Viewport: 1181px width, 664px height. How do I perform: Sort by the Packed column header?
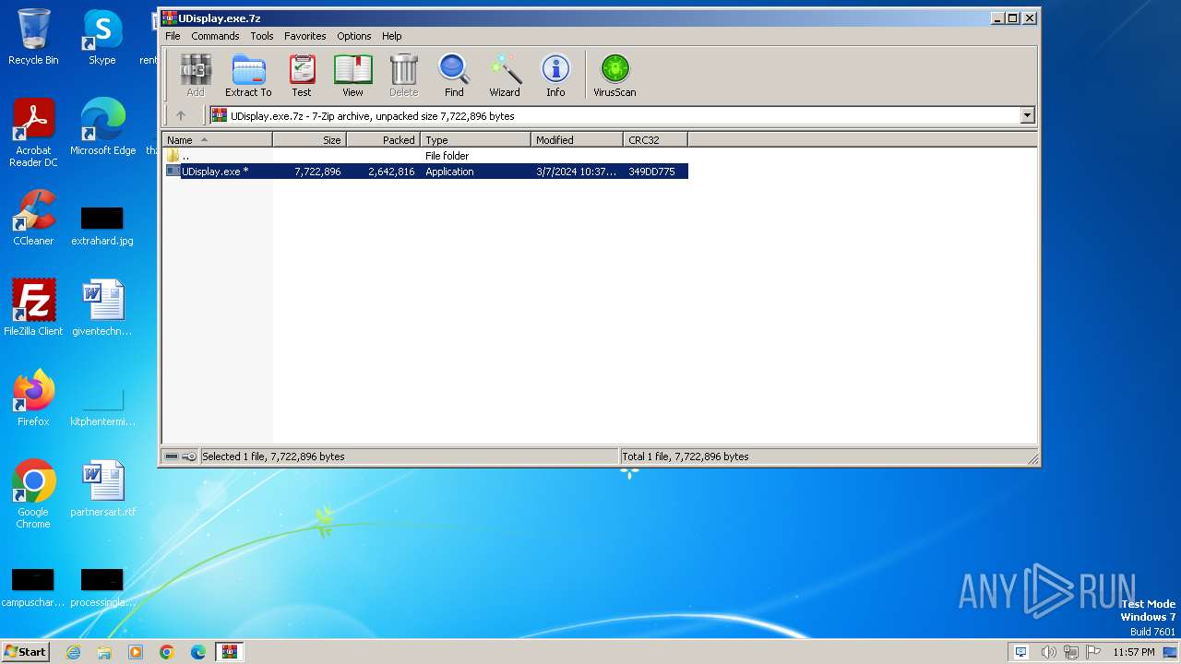384,139
